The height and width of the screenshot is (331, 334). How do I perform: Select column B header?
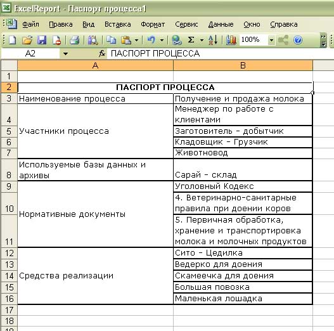pyautogui.click(x=243, y=65)
